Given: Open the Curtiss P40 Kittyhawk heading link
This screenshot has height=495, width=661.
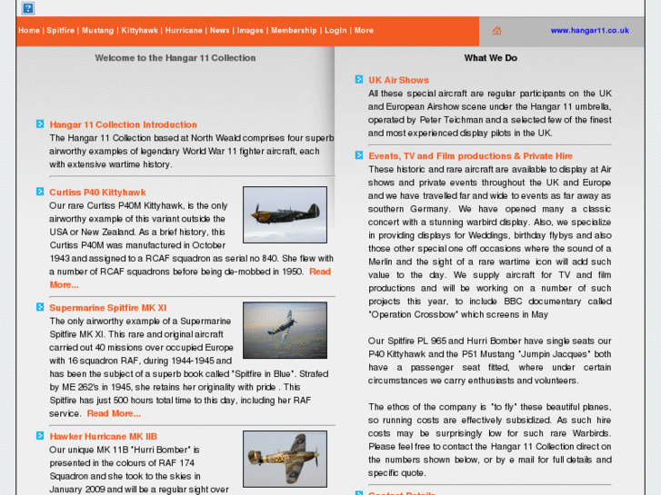Looking at the screenshot, I should tap(97, 193).
